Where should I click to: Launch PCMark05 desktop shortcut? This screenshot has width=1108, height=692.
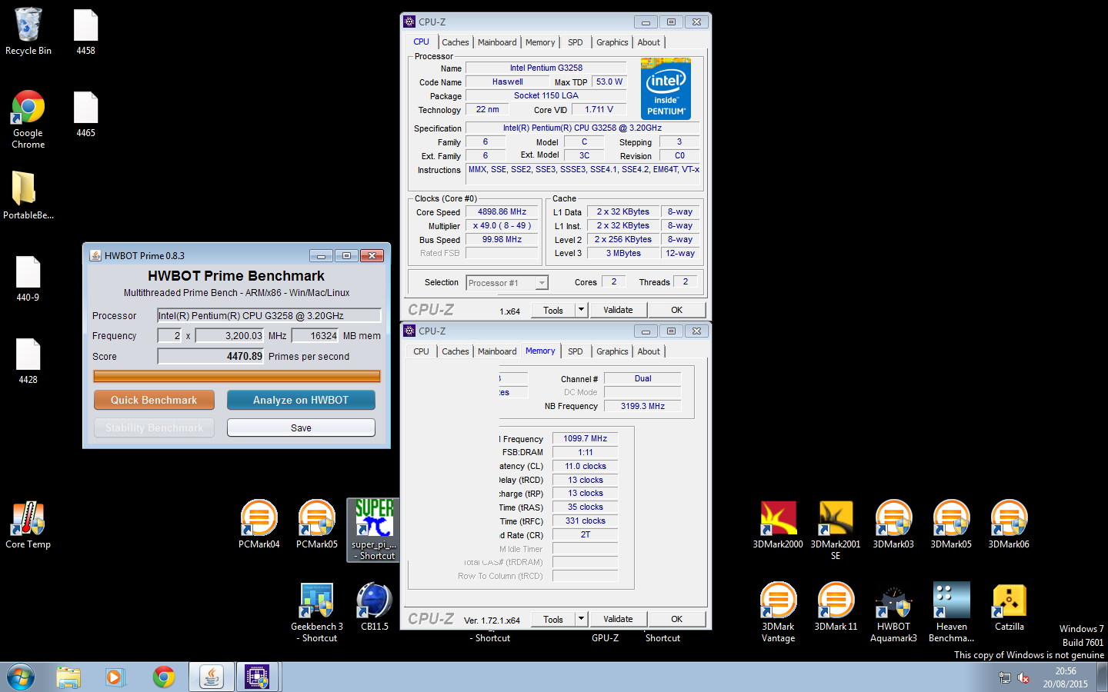click(317, 524)
